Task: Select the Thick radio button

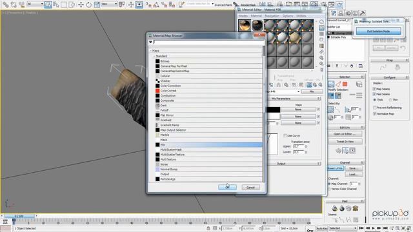Action: (x=374, y=100)
